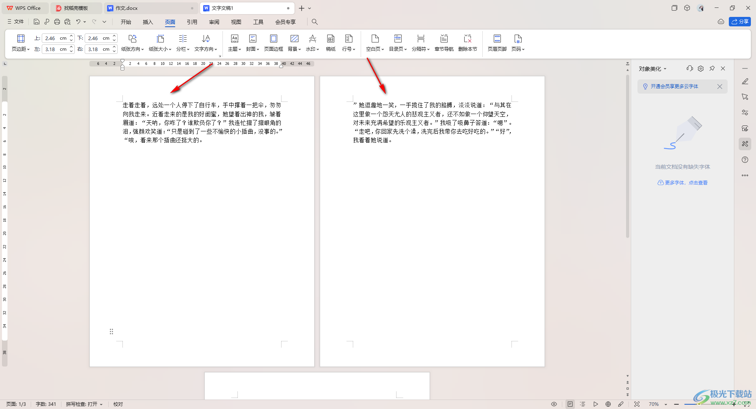The width and height of the screenshot is (756, 409).
Task: Click 开通会员享更多云字体 link
Action: tap(674, 87)
